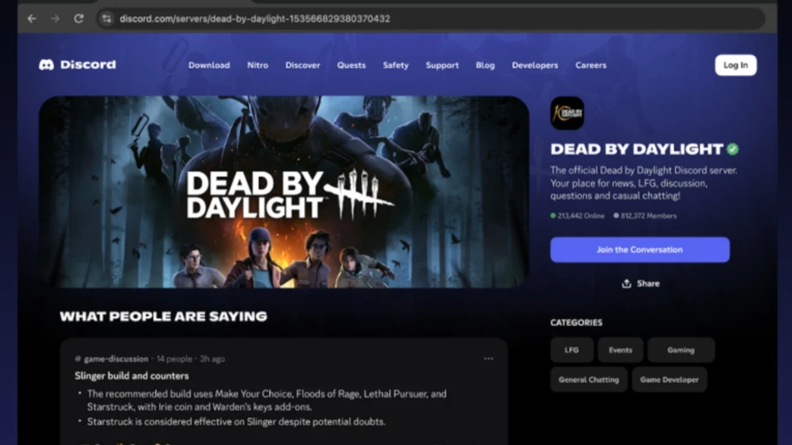Click the Log In button
The height and width of the screenshot is (445, 792).
pos(736,65)
